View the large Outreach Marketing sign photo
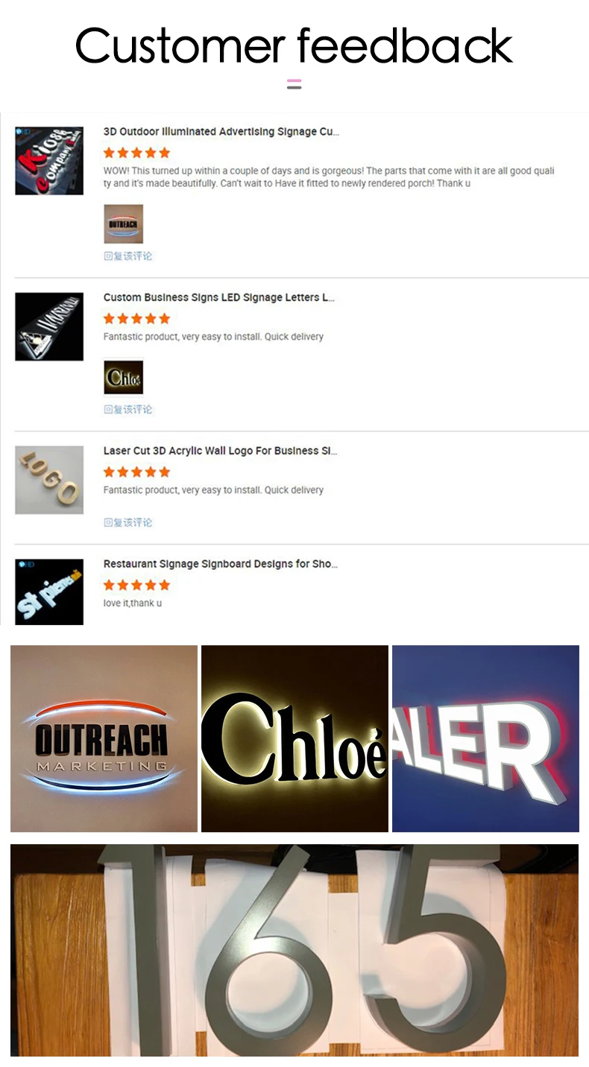Viewport: 589px width, 1067px height. click(104, 738)
